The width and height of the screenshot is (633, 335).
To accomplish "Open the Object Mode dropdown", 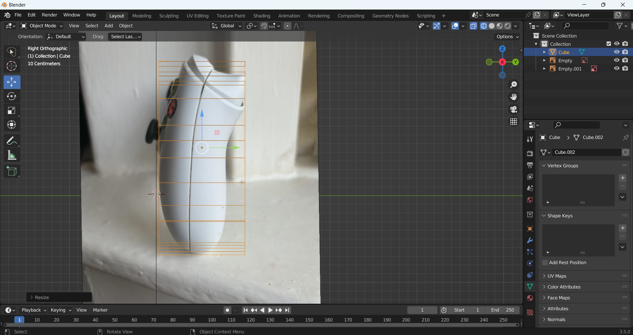I will coord(42,26).
